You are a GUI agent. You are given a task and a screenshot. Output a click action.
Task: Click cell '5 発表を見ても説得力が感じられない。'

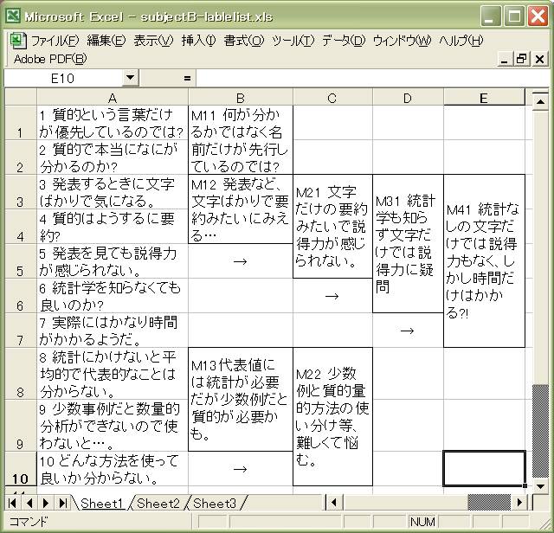click(113, 261)
